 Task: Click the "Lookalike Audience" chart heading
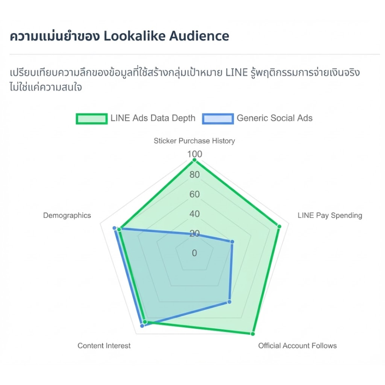click(119, 36)
